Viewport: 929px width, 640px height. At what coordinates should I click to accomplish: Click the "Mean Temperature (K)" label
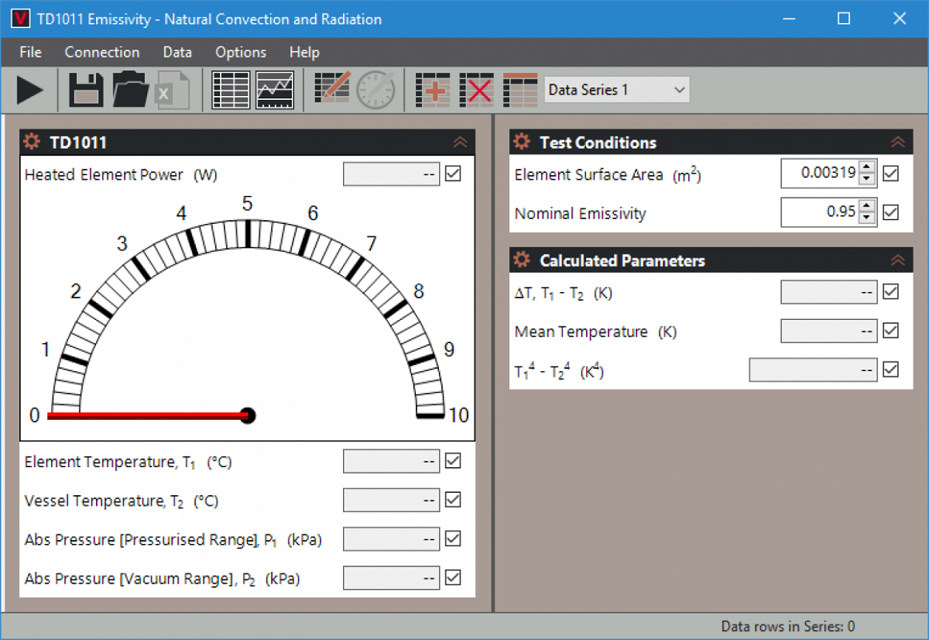(x=596, y=332)
